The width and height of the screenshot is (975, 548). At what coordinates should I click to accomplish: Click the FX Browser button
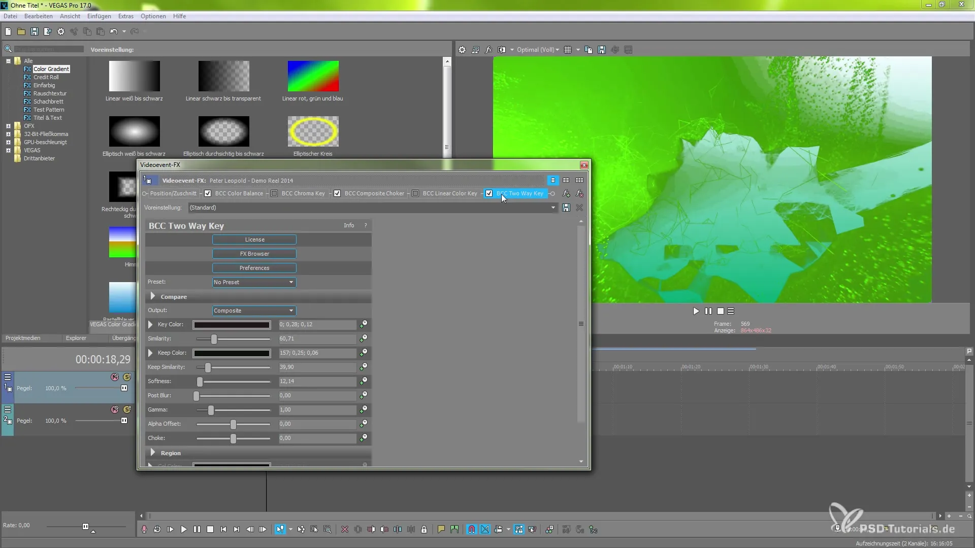pyautogui.click(x=254, y=254)
